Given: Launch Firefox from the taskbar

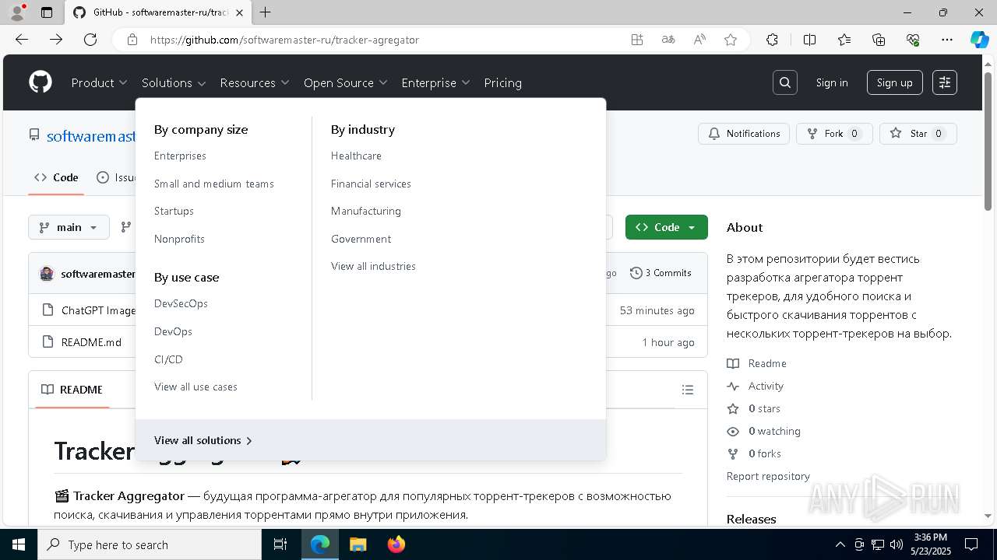Looking at the screenshot, I should click(x=396, y=544).
